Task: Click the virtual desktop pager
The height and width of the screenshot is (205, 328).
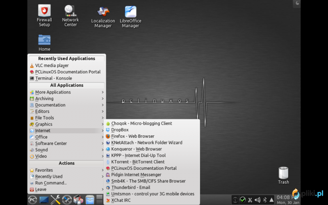Action: pyautogui.click(x=100, y=200)
